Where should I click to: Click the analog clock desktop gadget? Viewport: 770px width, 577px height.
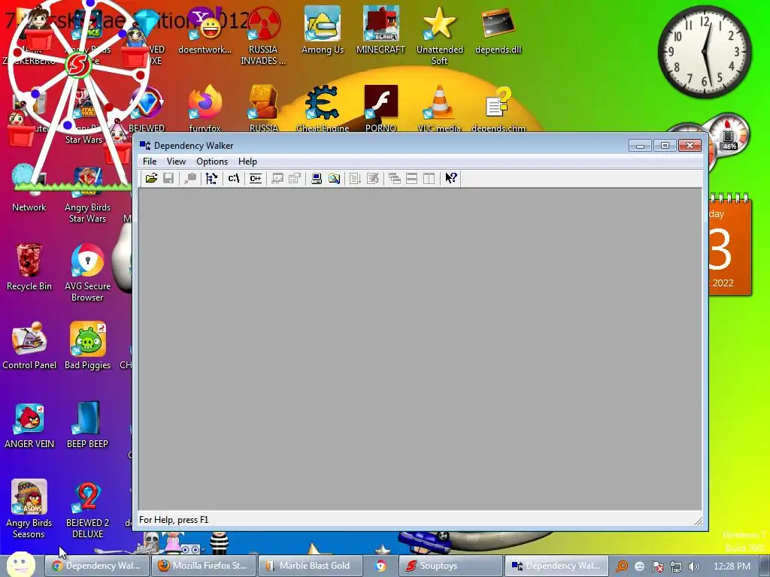coord(705,52)
